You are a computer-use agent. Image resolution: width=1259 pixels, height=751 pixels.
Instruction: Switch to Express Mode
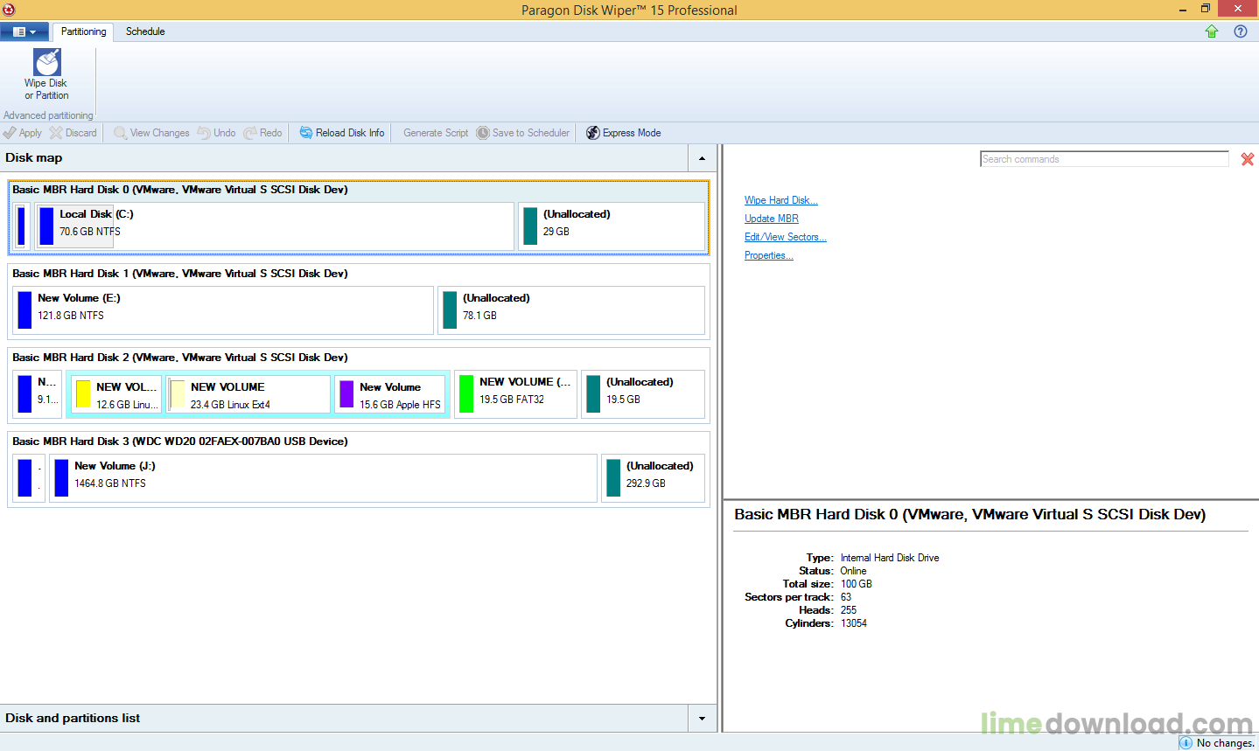coord(623,133)
